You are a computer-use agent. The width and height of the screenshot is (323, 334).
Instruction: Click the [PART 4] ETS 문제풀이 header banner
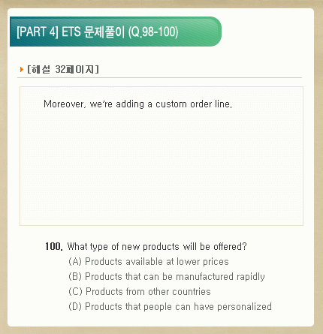[116, 32]
